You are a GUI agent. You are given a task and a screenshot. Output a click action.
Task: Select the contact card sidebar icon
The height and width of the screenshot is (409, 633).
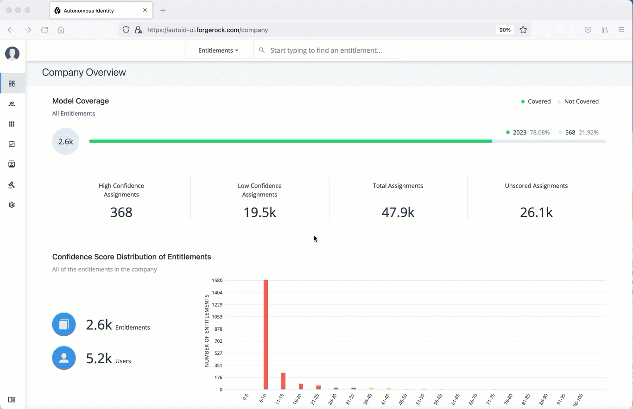pyautogui.click(x=12, y=164)
